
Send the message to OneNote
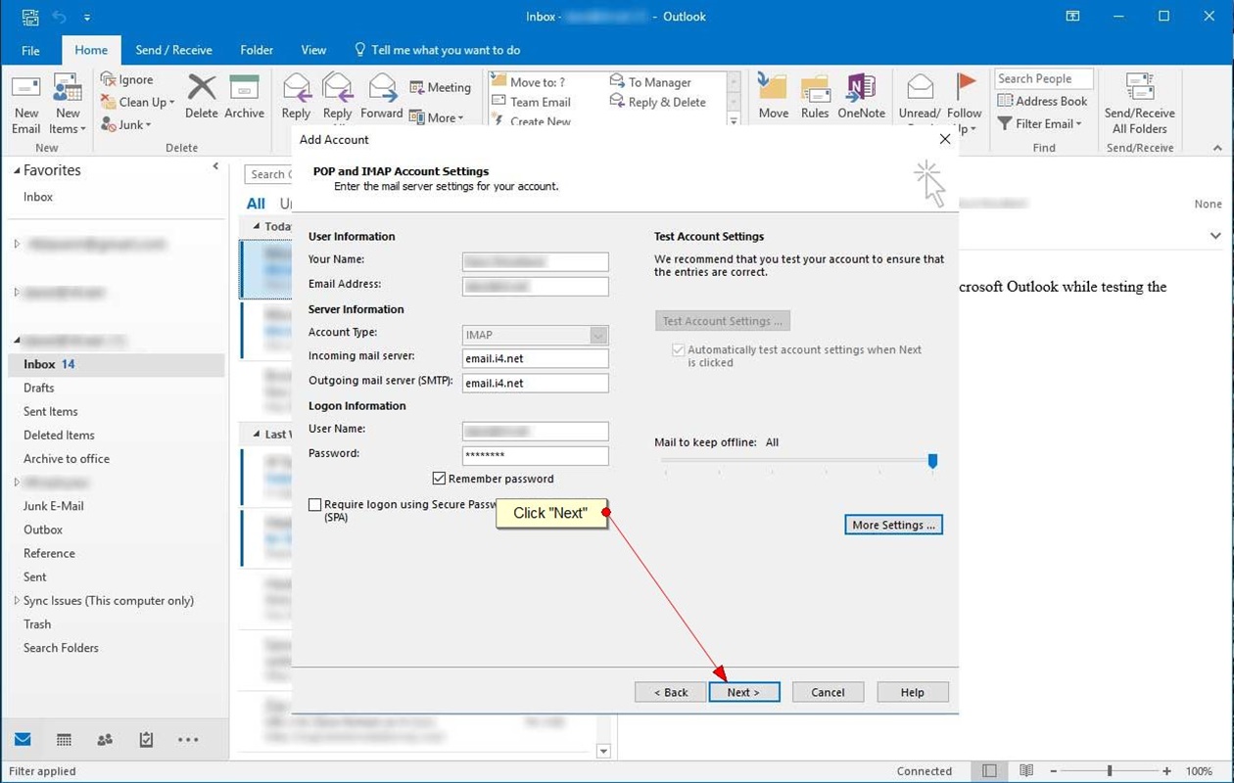coord(861,96)
